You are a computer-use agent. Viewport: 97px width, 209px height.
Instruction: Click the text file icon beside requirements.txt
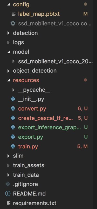(9, 203)
